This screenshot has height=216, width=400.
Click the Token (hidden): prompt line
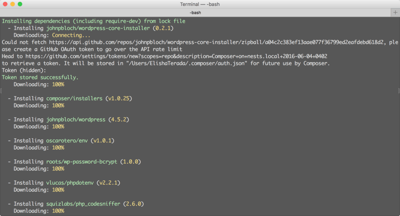pos(24,70)
